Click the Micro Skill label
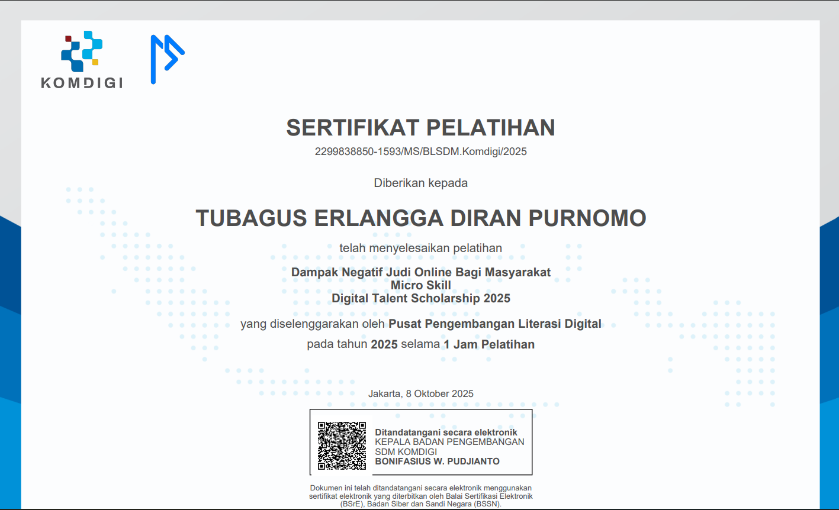 point(420,285)
